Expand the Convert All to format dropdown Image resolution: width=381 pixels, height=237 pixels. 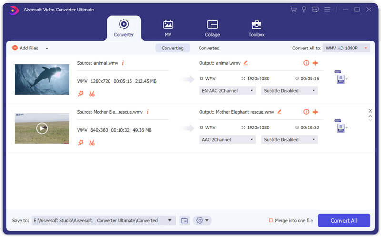point(346,48)
